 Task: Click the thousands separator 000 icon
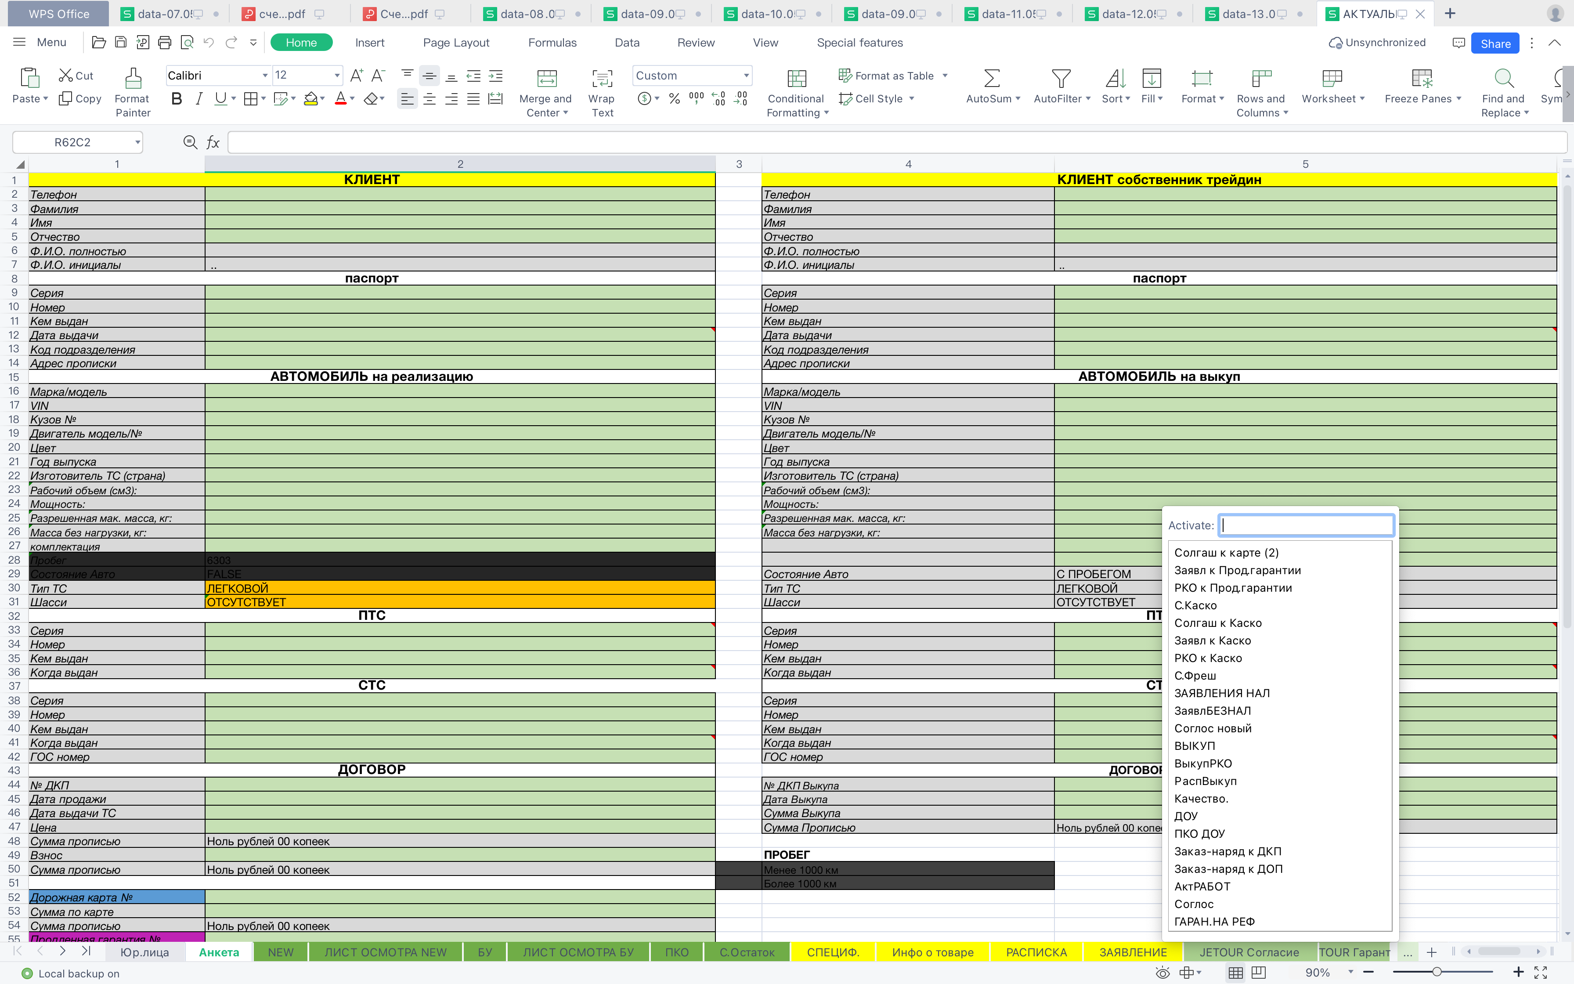[x=696, y=98]
